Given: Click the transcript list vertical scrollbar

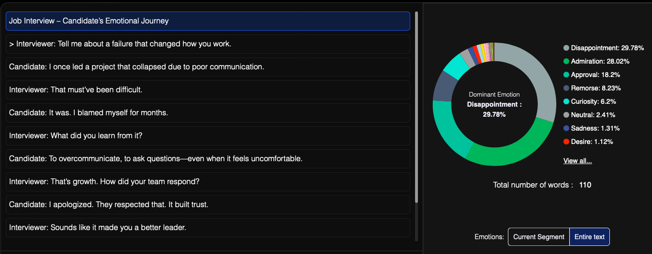Looking at the screenshot, I should point(416,108).
